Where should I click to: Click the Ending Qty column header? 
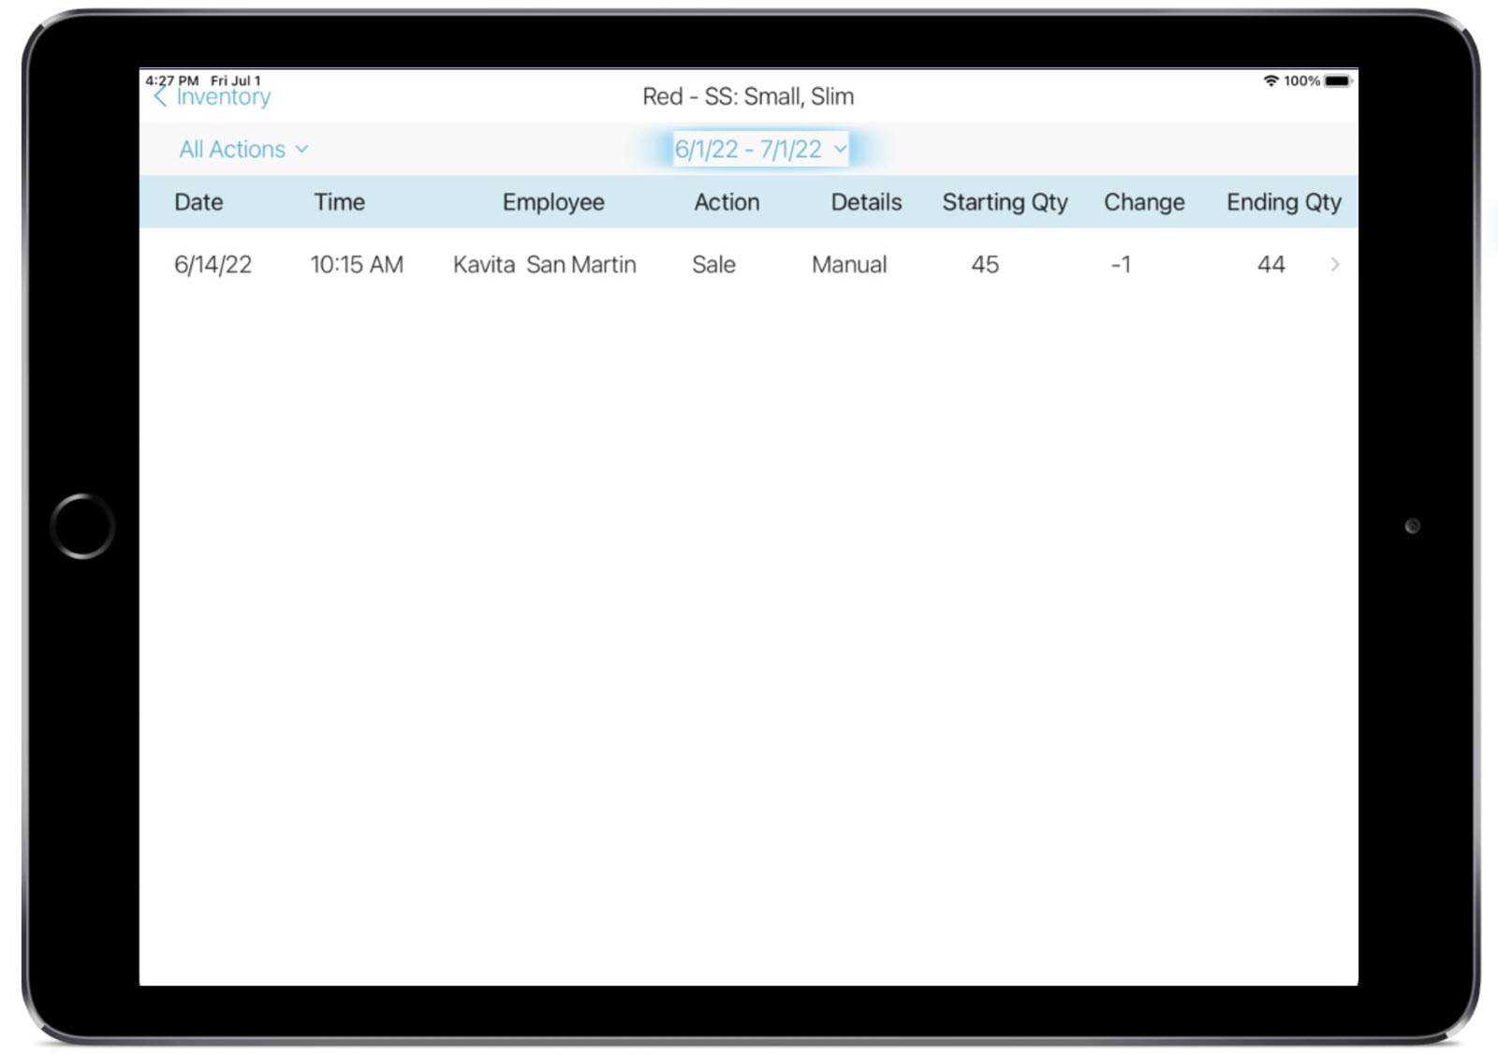click(x=1284, y=202)
